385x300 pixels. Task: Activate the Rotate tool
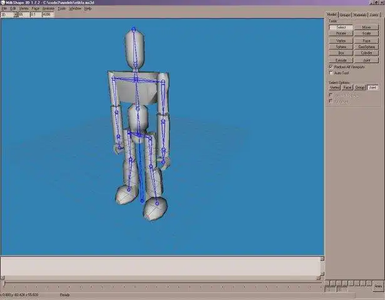[341, 33]
